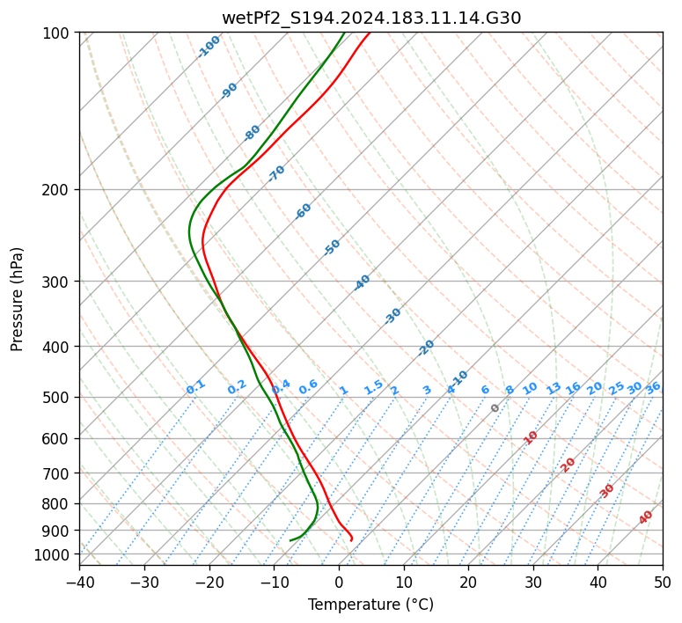This screenshot has width=682, height=623.
Task: Click the mixing ratio label 3
Action: [427, 390]
